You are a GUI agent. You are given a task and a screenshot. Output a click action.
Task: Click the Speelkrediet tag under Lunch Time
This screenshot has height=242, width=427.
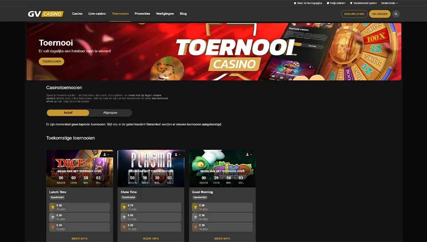point(57,197)
